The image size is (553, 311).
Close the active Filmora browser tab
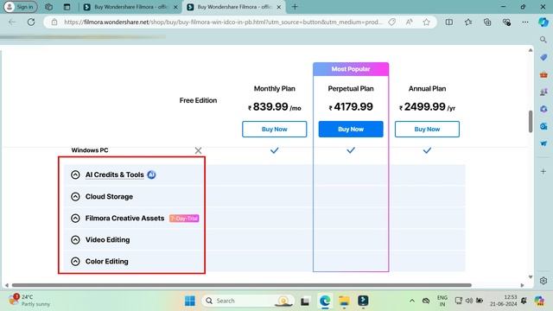tap(278, 7)
